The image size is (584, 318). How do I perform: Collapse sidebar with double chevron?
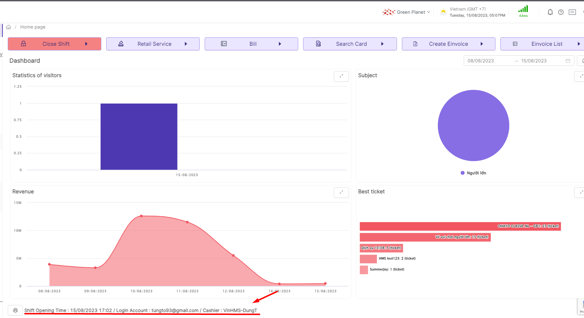pos(1,55)
